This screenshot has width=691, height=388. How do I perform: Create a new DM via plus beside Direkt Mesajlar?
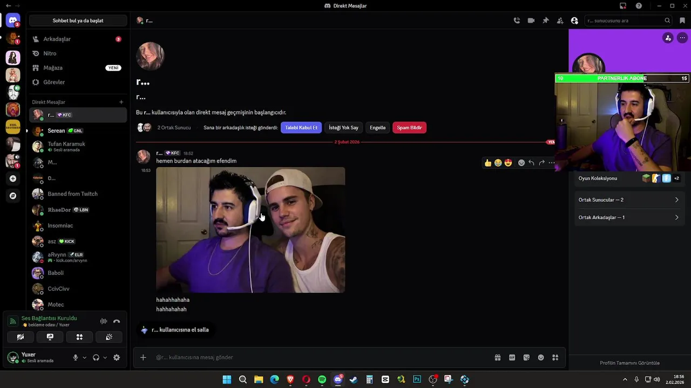point(121,102)
